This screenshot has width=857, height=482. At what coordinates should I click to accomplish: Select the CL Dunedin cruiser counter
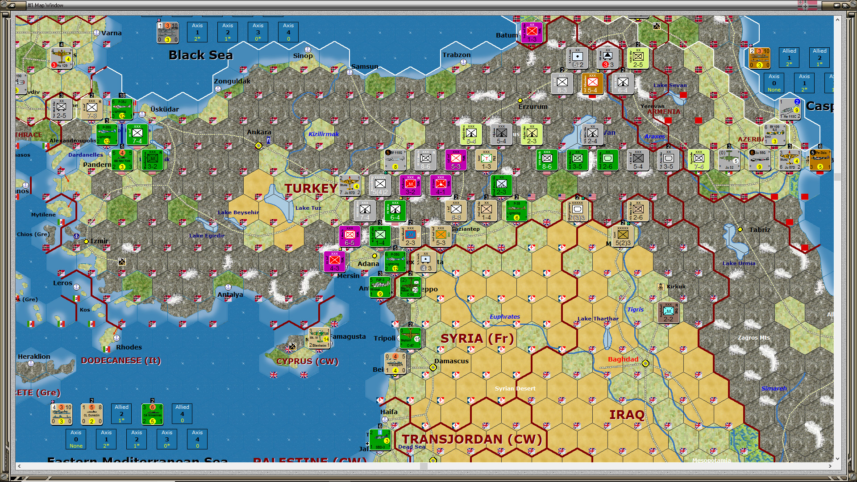(x=92, y=414)
